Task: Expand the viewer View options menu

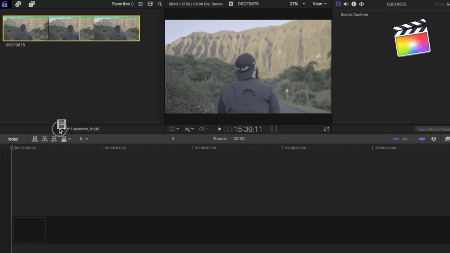Action: pyautogui.click(x=319, y=4)
